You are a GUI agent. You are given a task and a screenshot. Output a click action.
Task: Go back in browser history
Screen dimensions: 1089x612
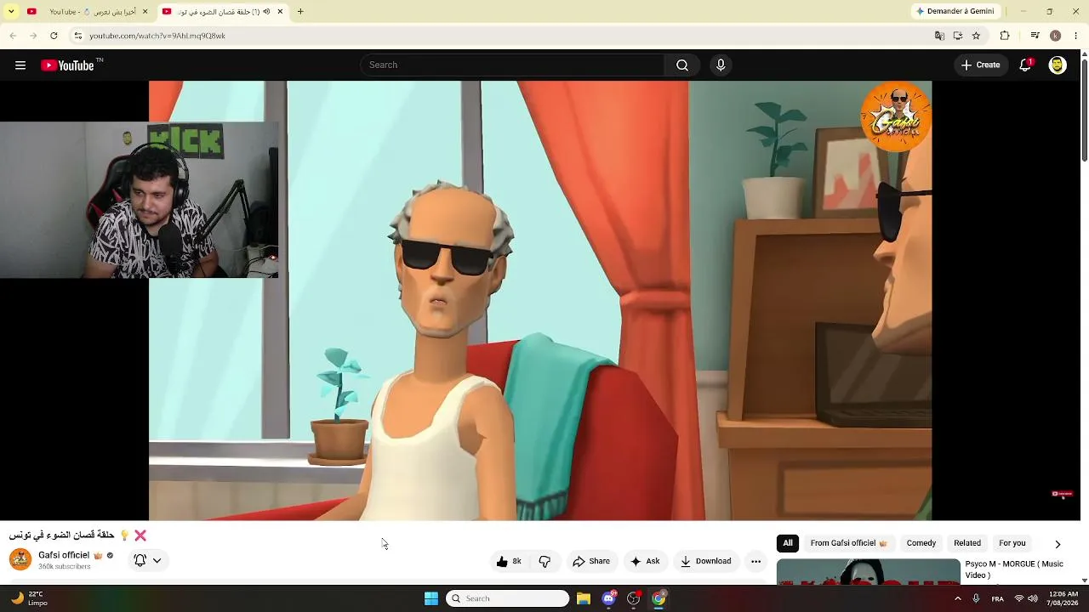13,36
